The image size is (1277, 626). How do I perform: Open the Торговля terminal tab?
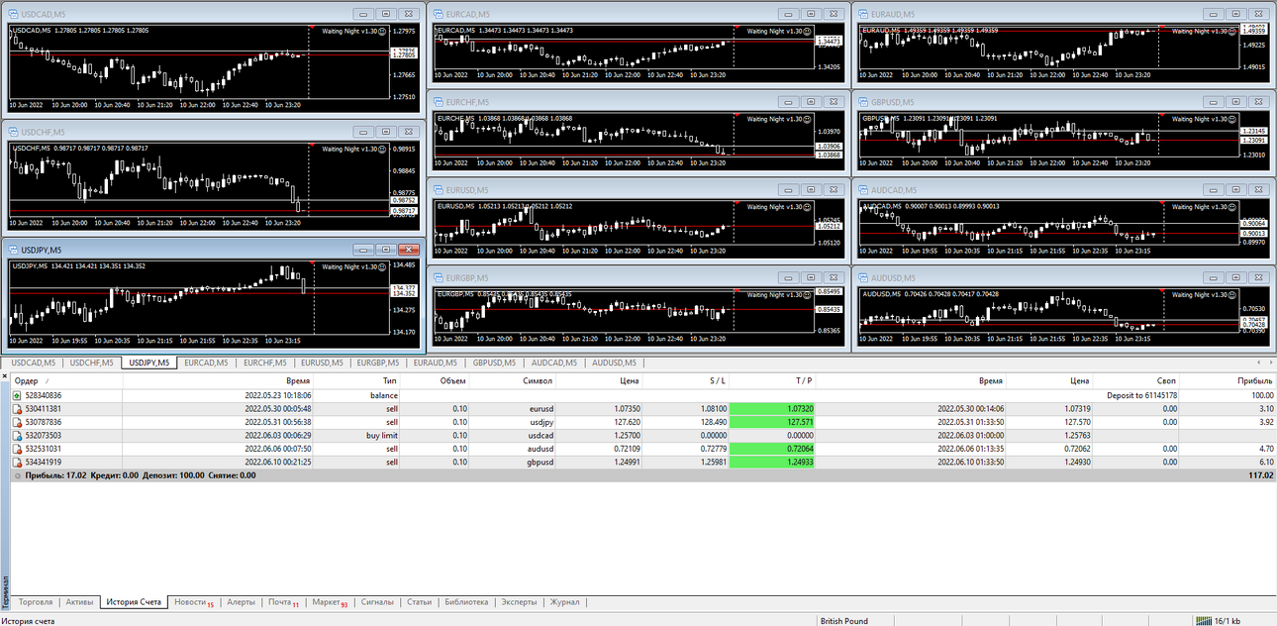tap(36, 602)
